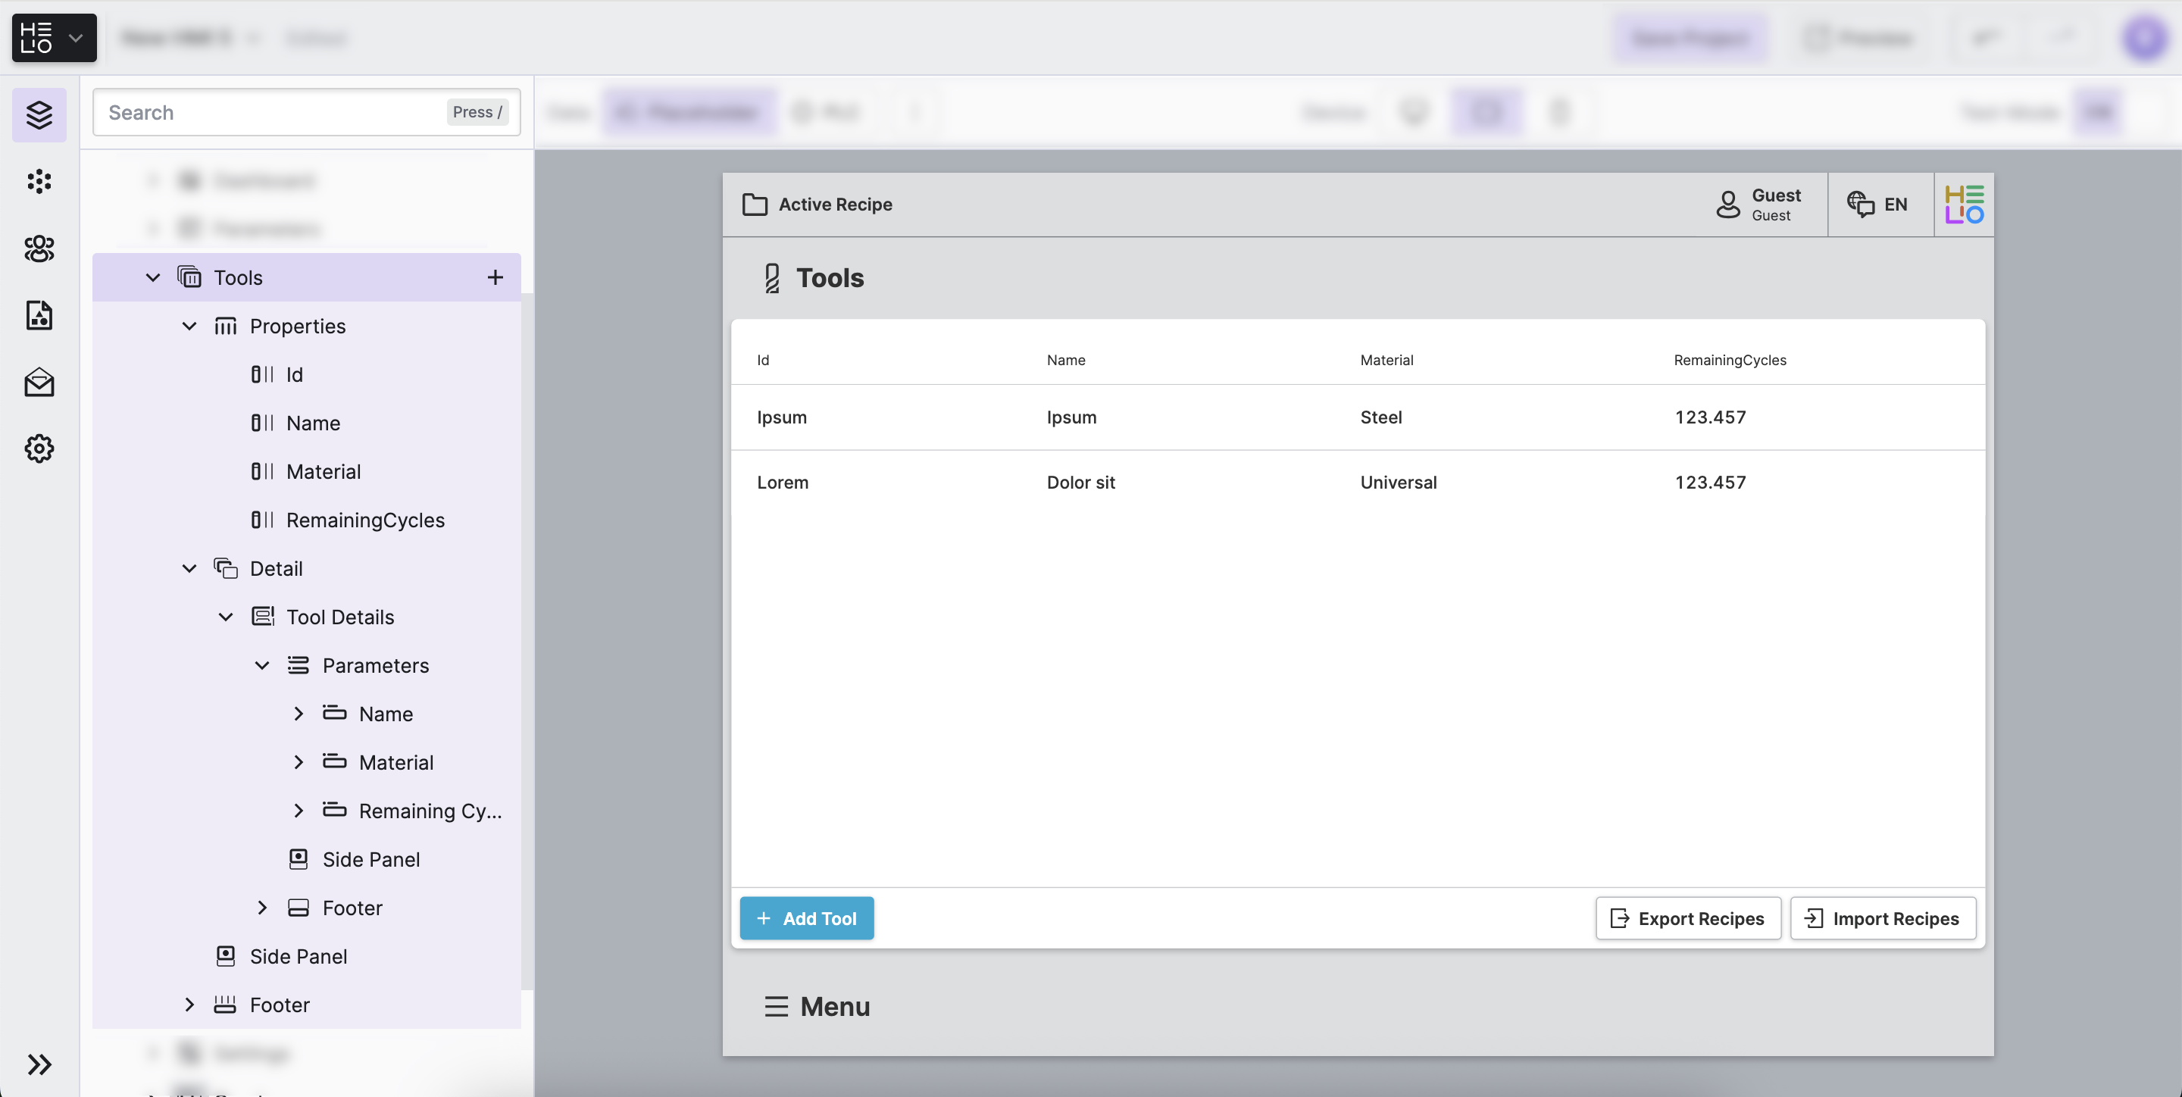Screen dimensions: 2182x1097
Task: Click the HELIO logo in preview header
Action: [1964, 204]
